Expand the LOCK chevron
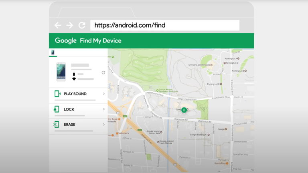The image size is (308, 173). [104, 109]
